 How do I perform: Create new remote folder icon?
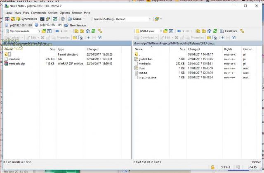click(x=209, y=38)
